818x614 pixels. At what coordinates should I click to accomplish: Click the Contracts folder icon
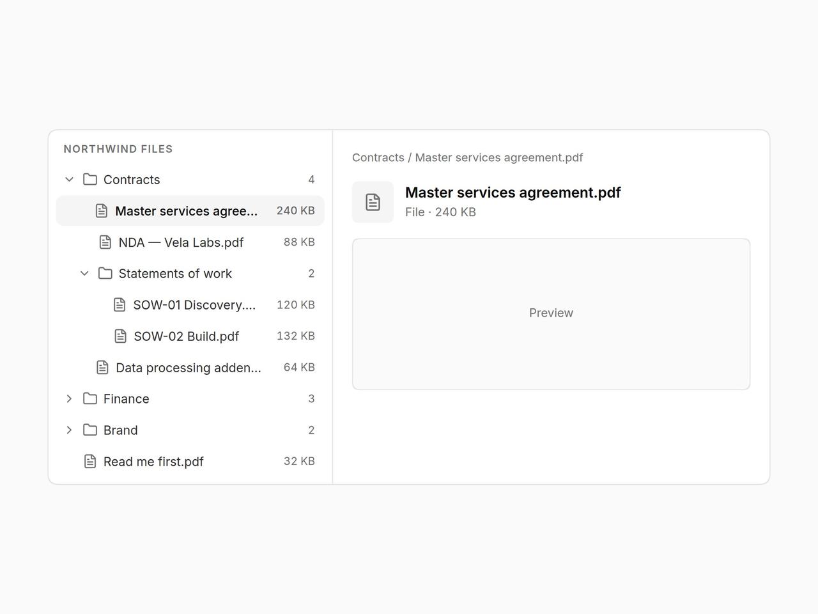pyautogui.click(x=90, y=180)
